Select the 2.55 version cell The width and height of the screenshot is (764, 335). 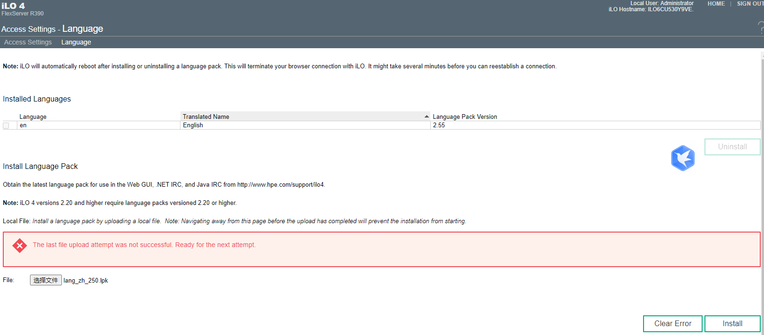(595, 125)
